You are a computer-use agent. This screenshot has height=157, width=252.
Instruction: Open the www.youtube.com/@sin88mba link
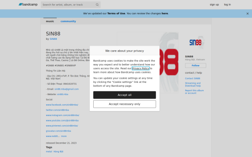(62, 121)
